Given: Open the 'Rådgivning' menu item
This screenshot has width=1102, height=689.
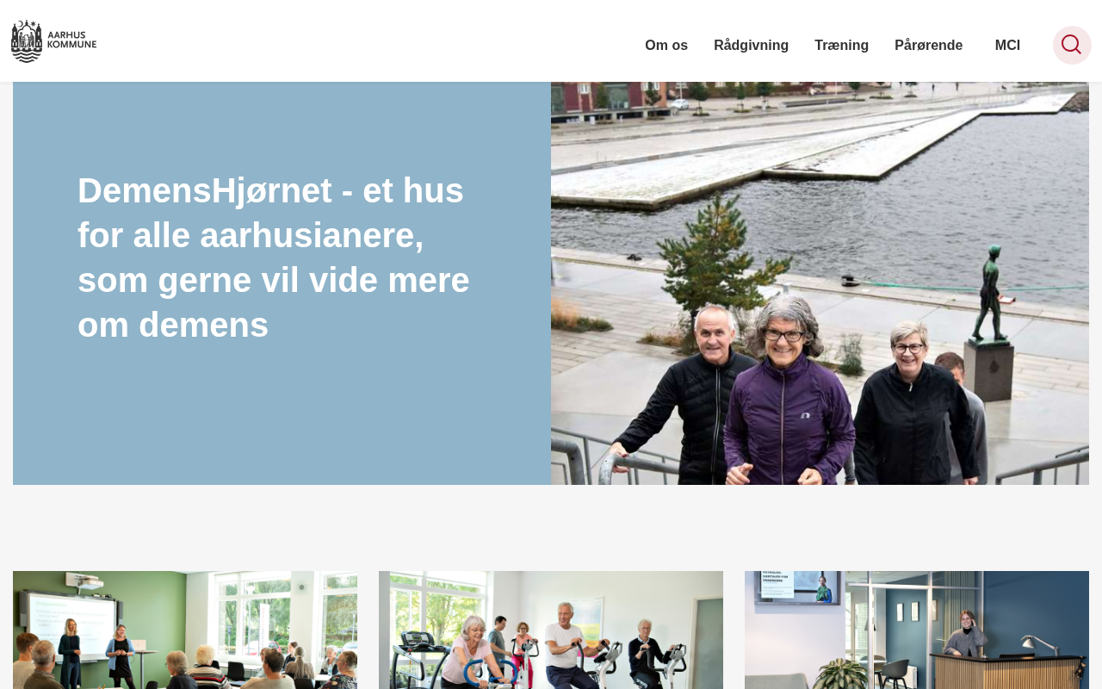Looking at the screenshot, I should pos(751,45).
